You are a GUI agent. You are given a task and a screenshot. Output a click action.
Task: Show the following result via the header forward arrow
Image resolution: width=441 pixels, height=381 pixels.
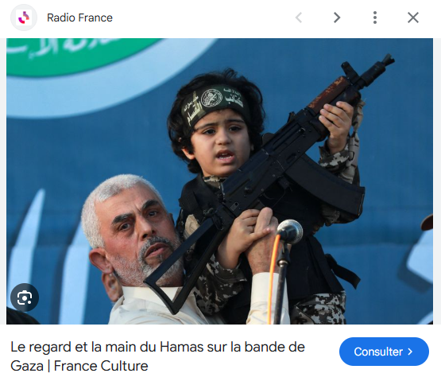337,17
